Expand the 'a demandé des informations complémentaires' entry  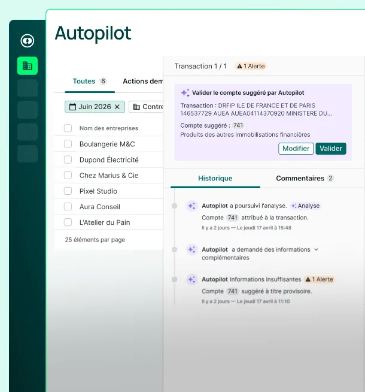[x=317, y=249]
